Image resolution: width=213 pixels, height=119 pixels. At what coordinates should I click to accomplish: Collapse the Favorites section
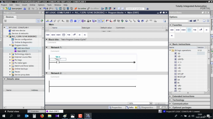170,25
